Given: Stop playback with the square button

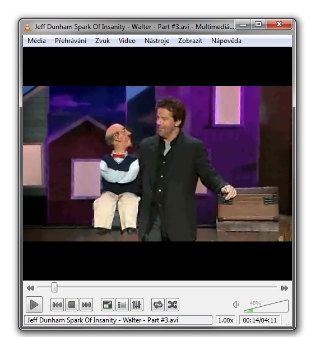Looking at the screenshot, I should click(72, 305).
